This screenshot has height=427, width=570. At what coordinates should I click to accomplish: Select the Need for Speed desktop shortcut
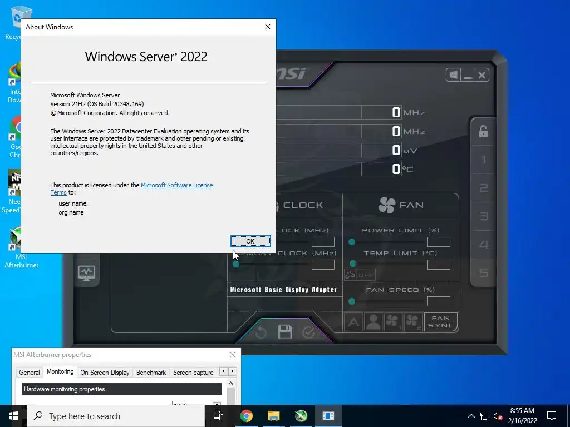point(12,192)
